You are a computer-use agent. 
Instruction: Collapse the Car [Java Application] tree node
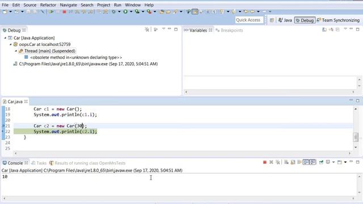coord(5,38)
